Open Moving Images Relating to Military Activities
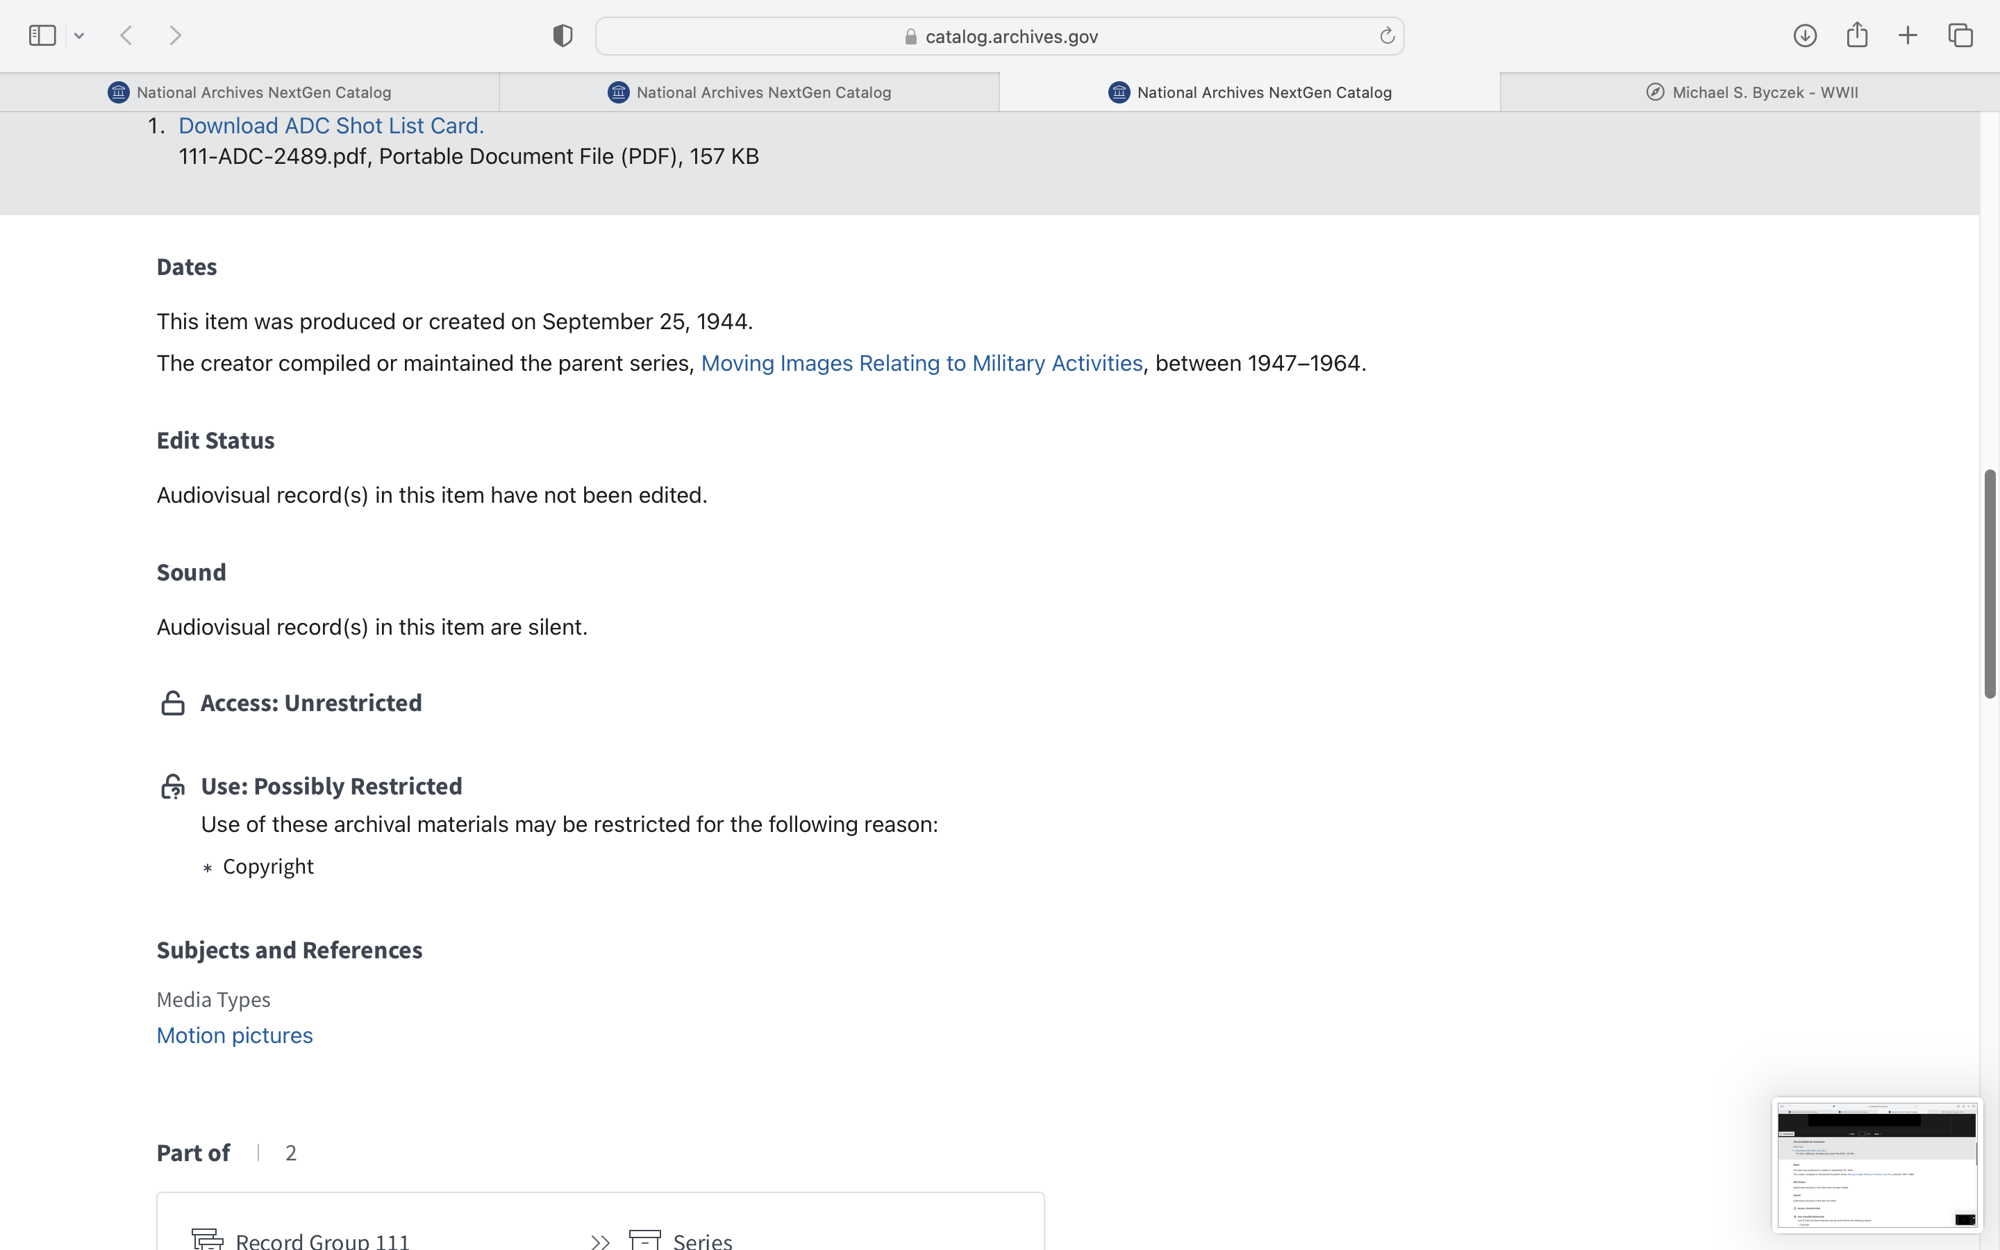 tap(922, 363)
